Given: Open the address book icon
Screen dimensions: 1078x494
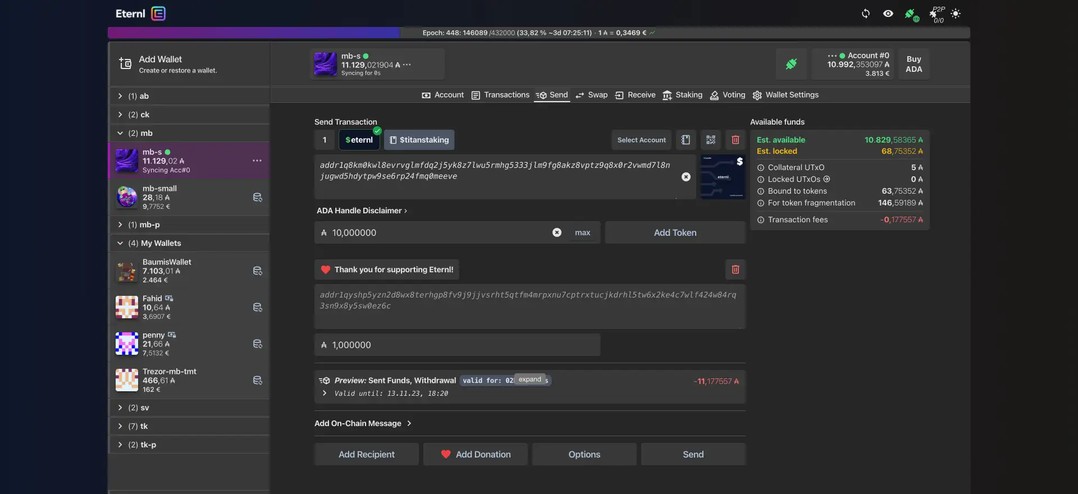Looking at the screenshot, I should click(686, 140).
